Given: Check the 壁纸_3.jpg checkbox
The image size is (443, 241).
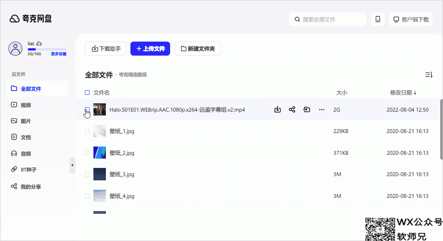Looking at the screenshot, I should [87, 175].
